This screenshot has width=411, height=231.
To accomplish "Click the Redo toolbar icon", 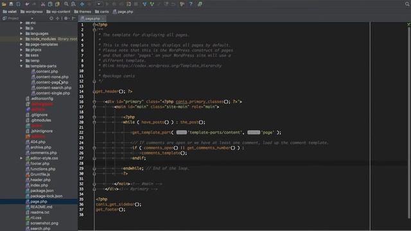I will [34, 4].
